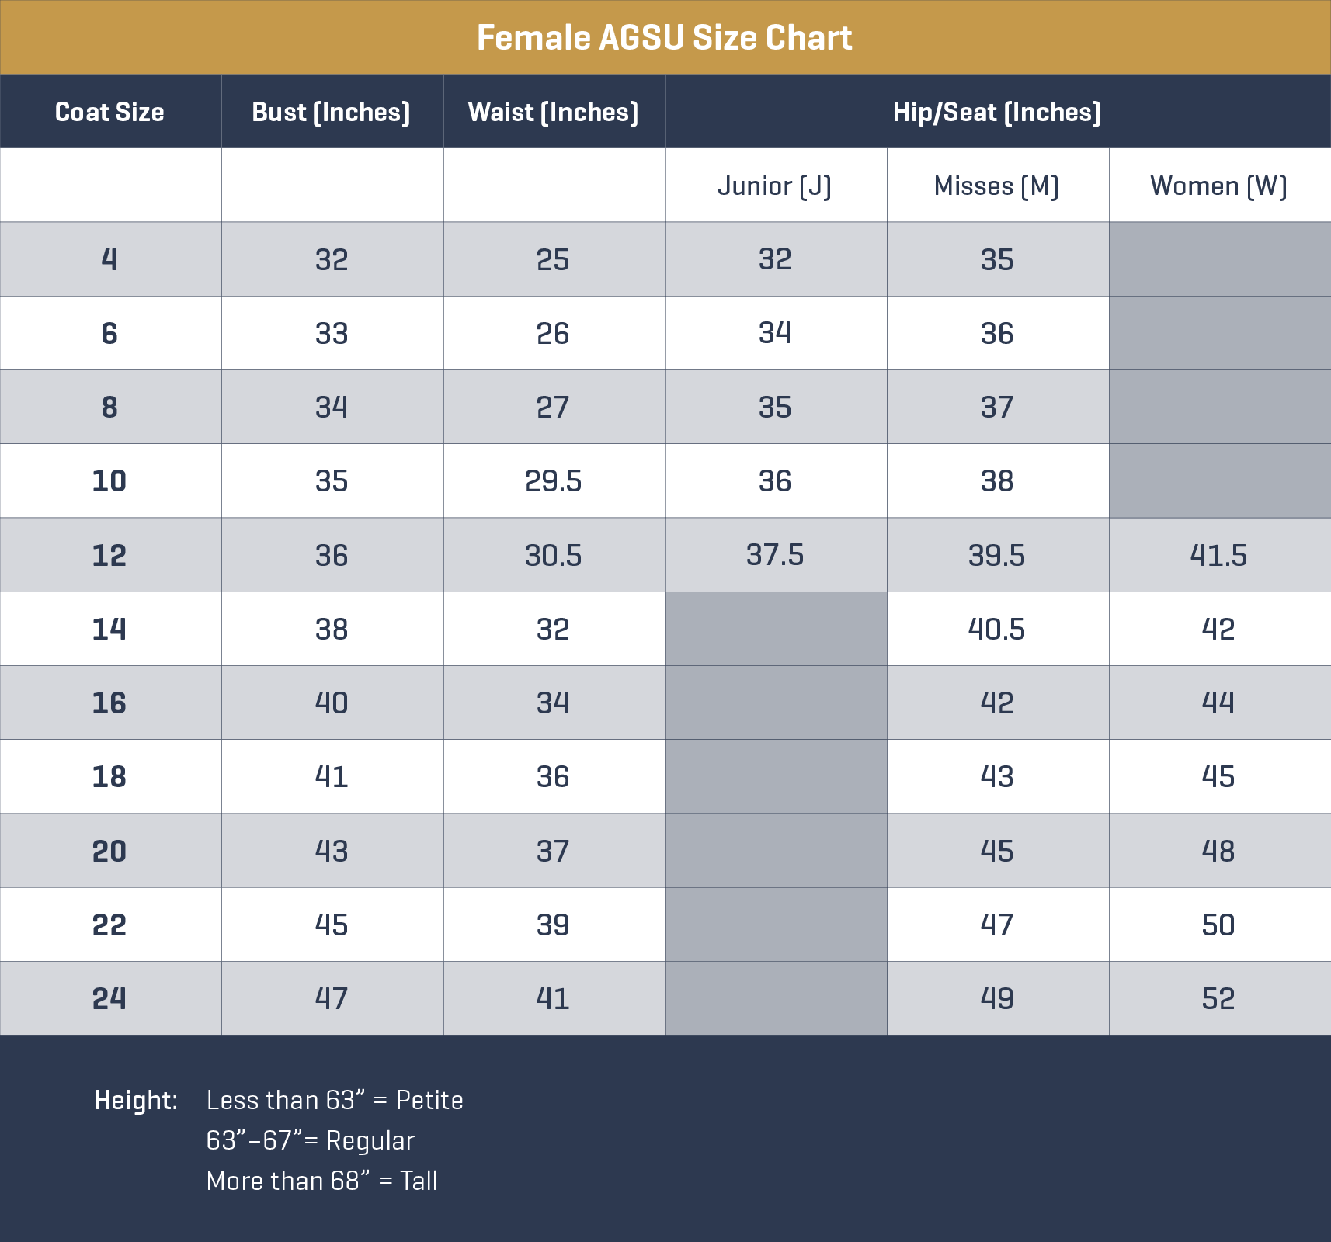Select the Women (W) subheader
The height and width of the screenshot is (1242, 1331).
pos(1218,186)
